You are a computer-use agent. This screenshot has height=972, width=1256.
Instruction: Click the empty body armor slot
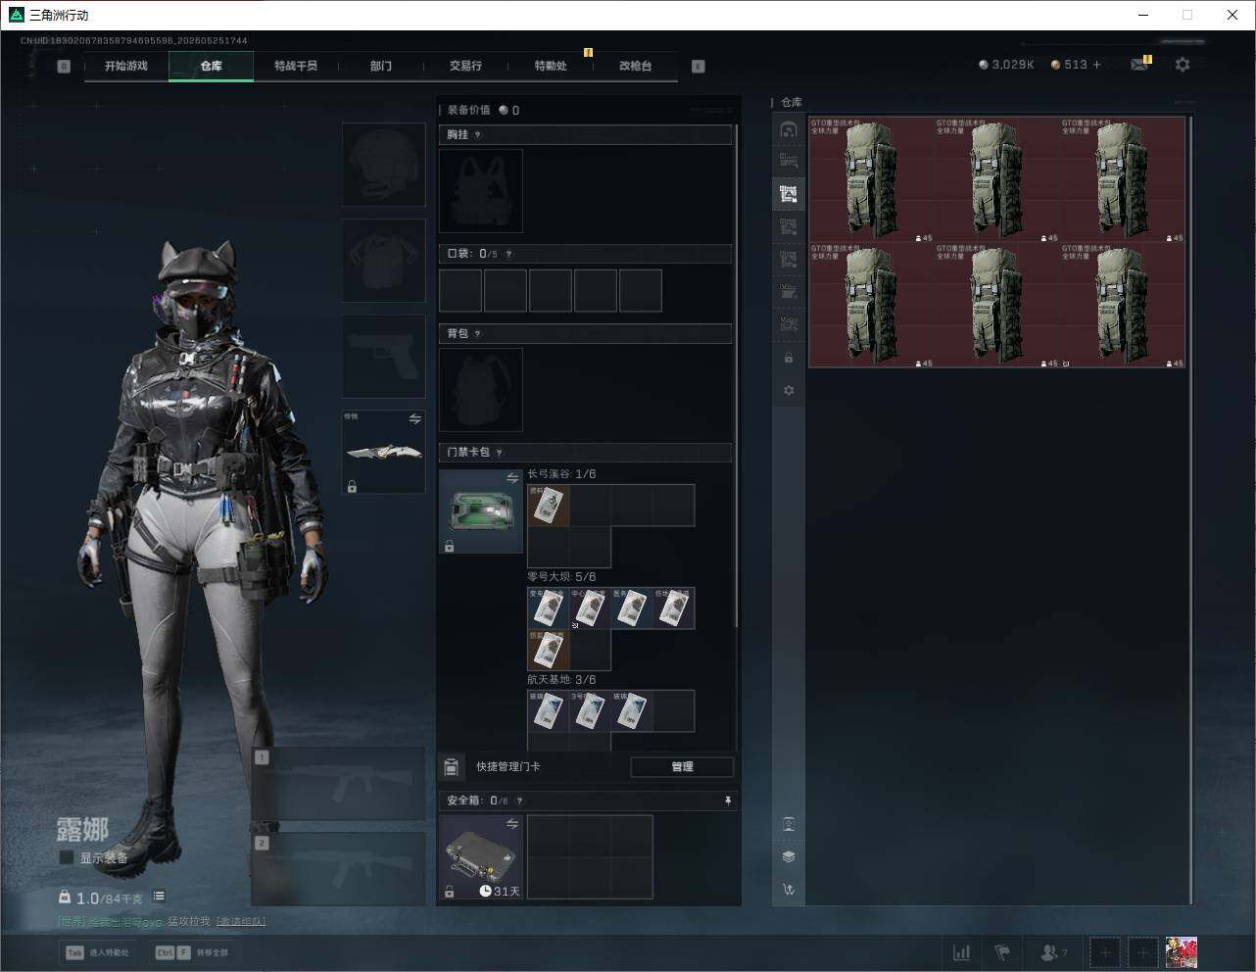(x=384, y=260)
